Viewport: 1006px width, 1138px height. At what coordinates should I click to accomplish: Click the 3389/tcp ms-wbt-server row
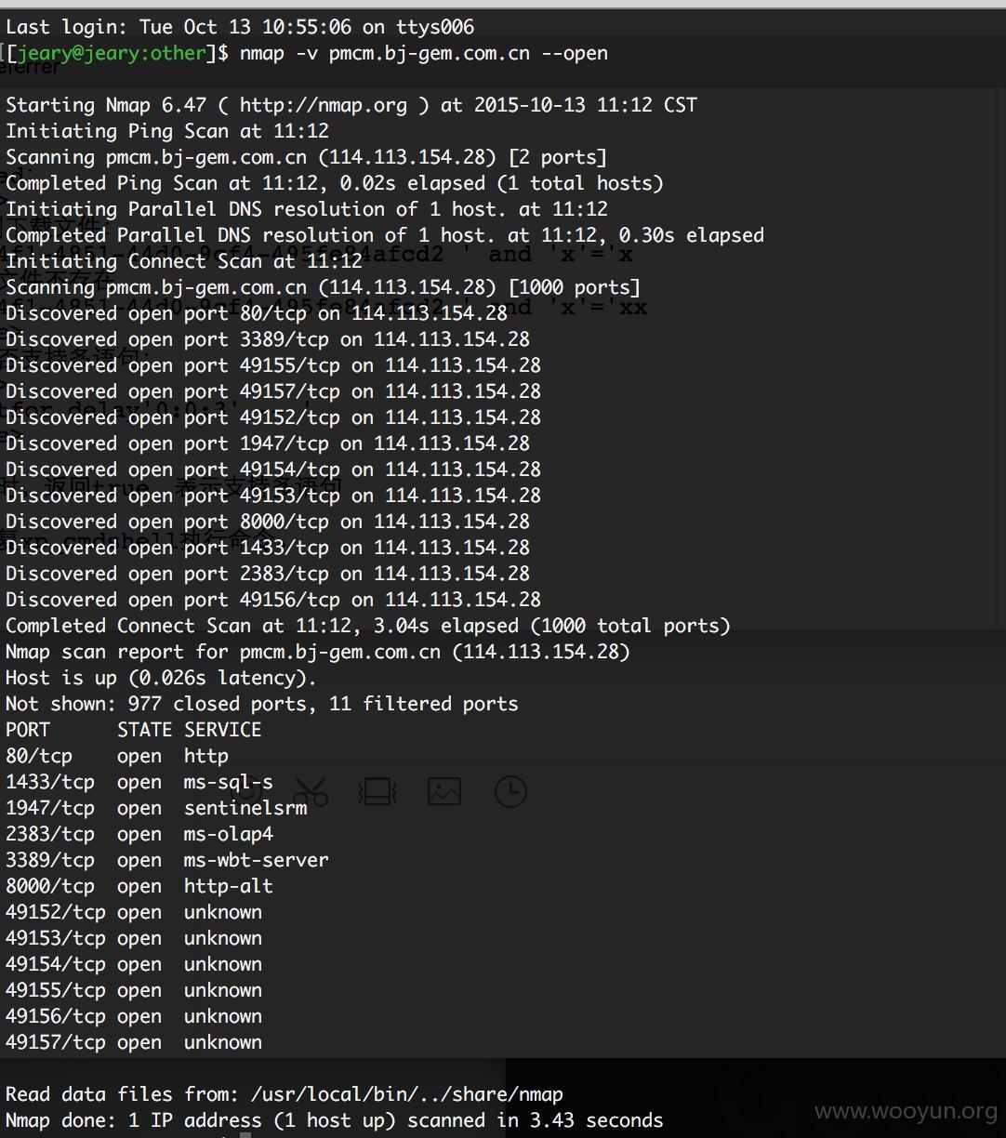coord(167,860)
